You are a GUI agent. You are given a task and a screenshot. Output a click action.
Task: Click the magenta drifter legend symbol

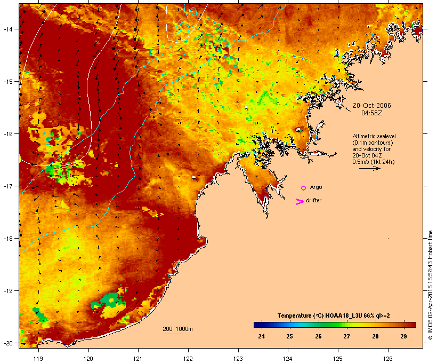[x=300, y=202]
